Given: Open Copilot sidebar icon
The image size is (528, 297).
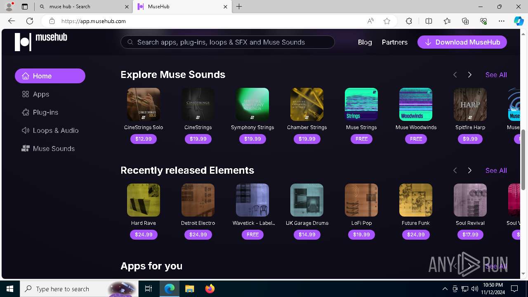Looking at the screenshot, I should coord(519,21).
